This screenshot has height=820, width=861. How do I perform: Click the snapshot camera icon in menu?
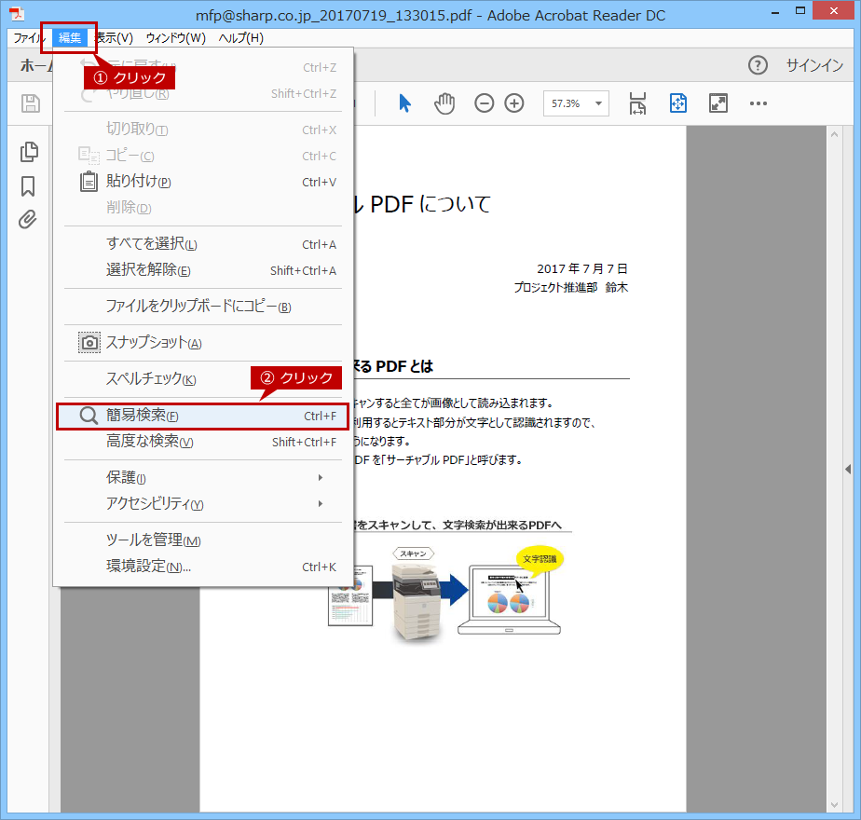(89, 343)
